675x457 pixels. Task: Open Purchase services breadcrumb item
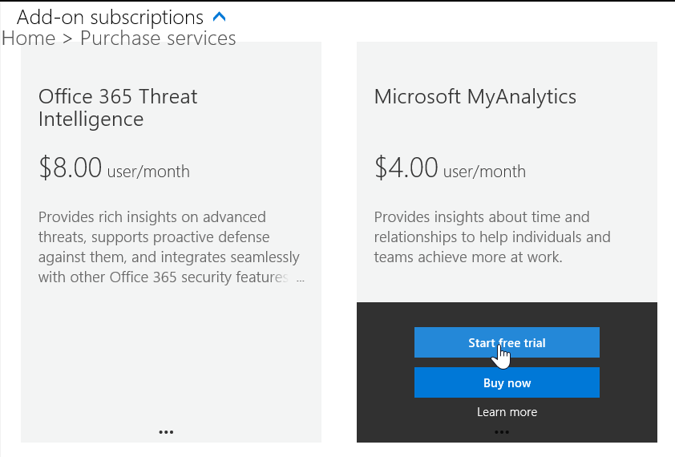(x=158, y=38)
